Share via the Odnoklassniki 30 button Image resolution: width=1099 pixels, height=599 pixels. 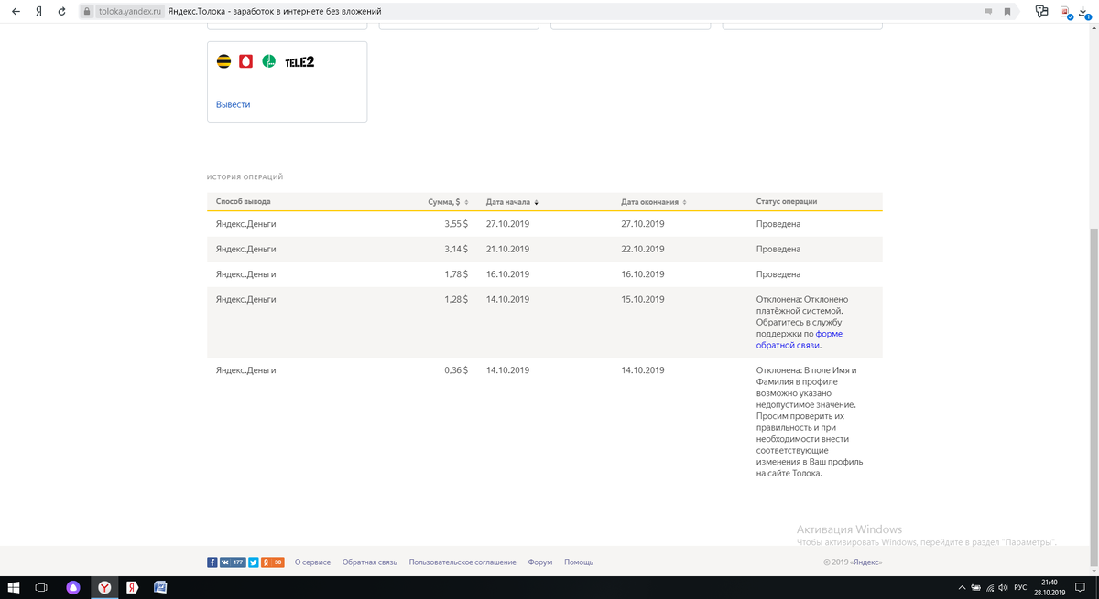(273, 562)
